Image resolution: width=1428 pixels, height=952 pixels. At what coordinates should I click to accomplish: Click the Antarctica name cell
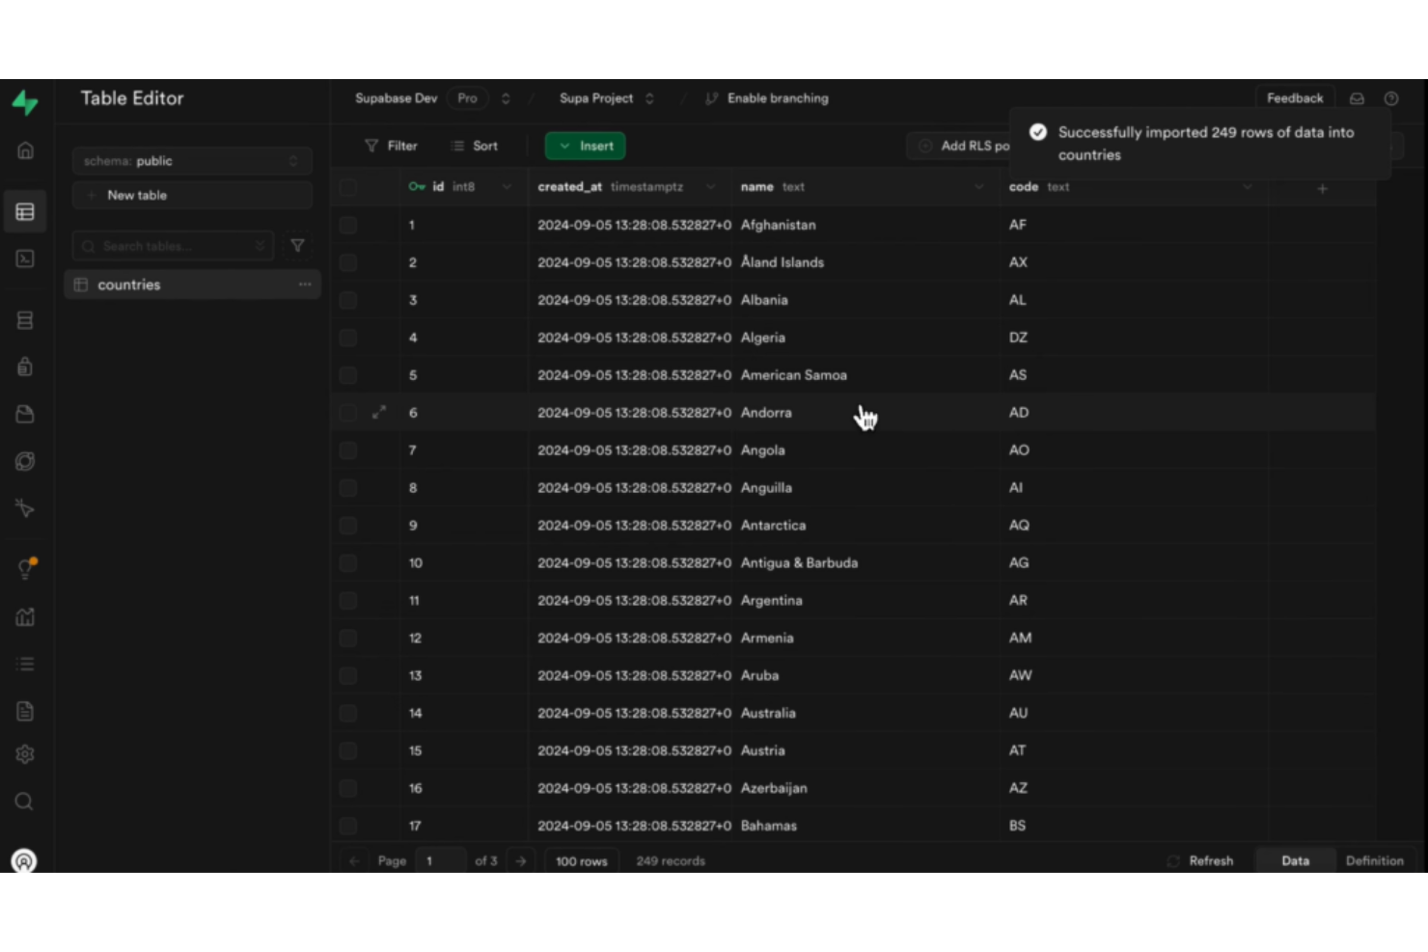[865, 525]
